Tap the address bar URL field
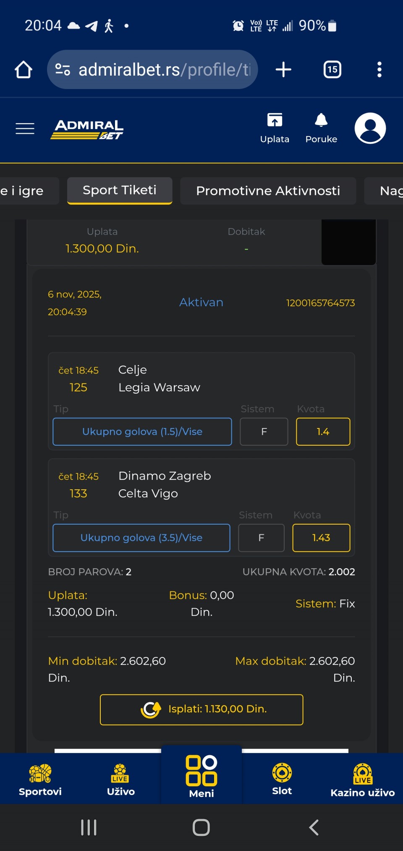This screenshot has height=851, width=403. (164, 70)
